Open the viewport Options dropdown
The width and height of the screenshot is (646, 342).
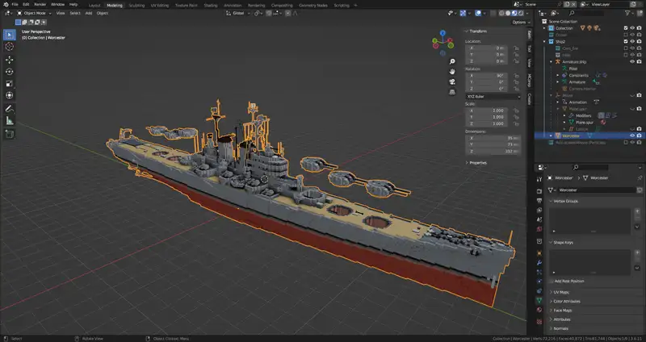521,23
